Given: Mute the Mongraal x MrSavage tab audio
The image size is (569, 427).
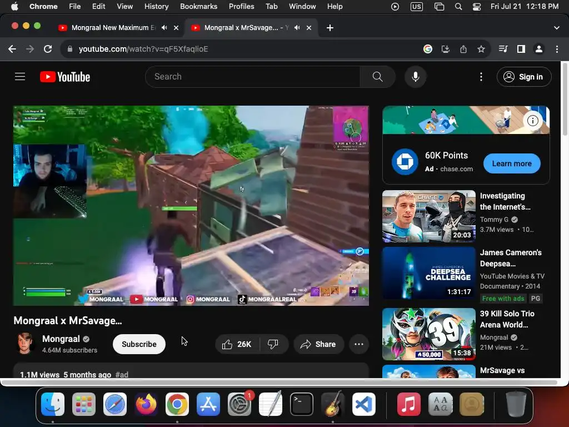Looking at the screenshot, I should (x=297, y=28).
